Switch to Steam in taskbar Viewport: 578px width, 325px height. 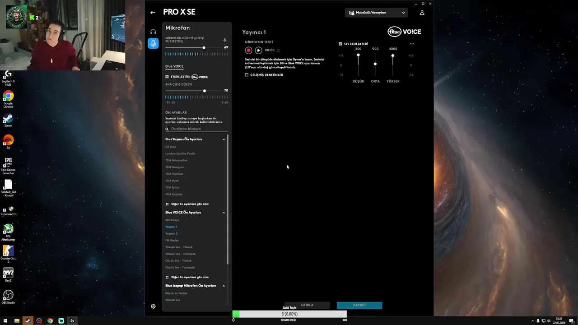tap(28, 321)
